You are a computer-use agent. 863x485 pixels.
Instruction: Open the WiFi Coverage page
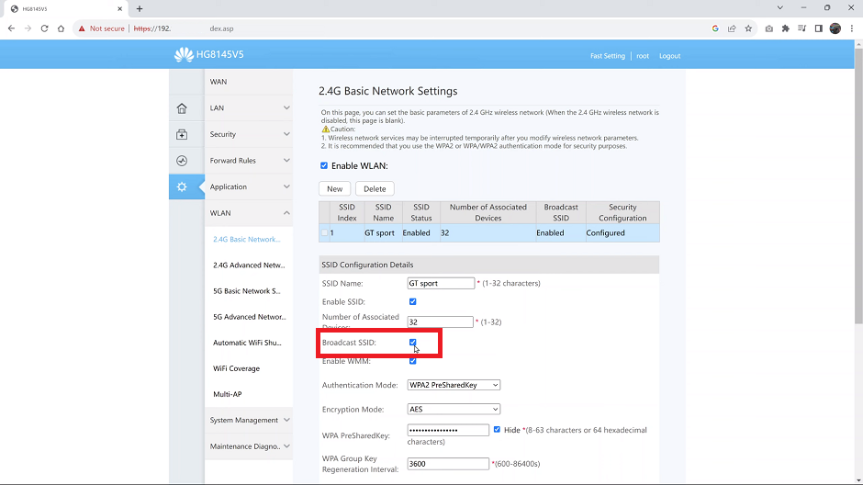236,369
